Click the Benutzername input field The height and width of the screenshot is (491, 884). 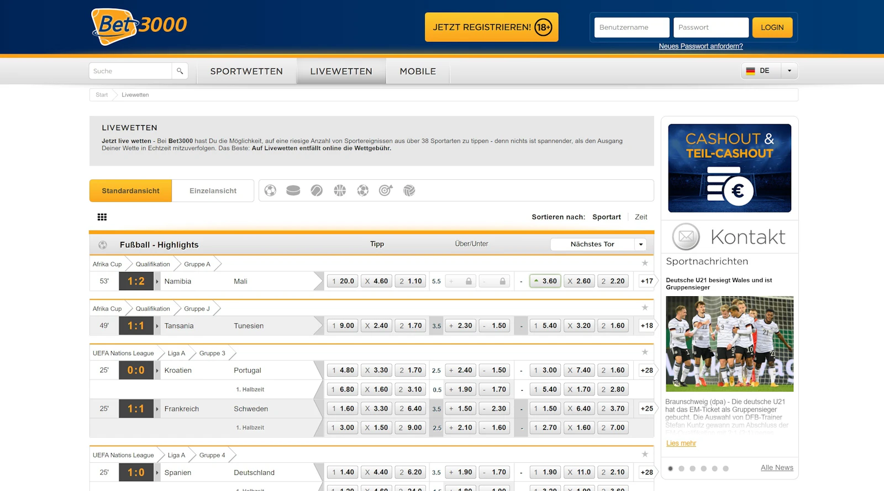coord(632,28)
